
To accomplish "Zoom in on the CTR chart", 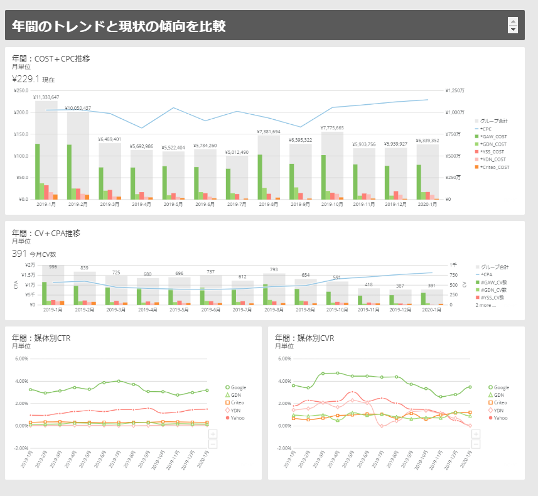I will click(x=213, y=434).
